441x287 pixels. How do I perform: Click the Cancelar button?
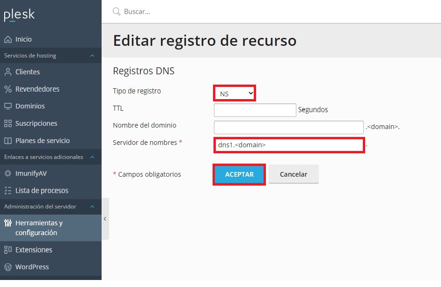point(294,174)
